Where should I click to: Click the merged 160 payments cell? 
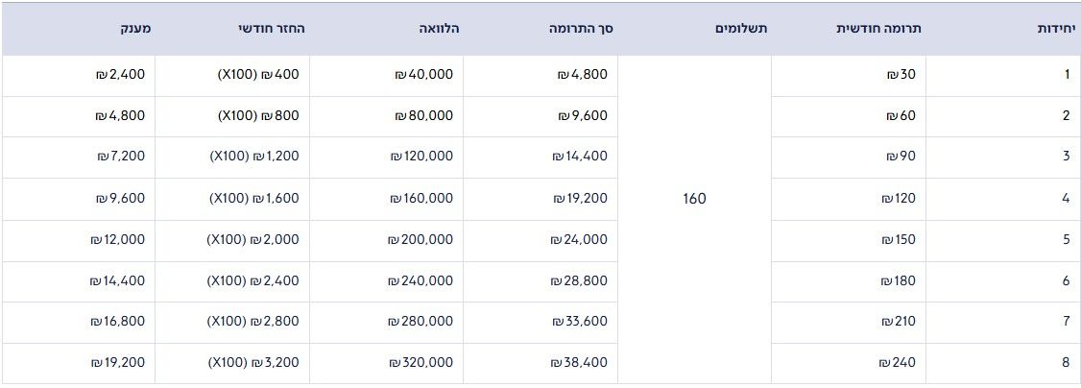click(x=694, y=199)
